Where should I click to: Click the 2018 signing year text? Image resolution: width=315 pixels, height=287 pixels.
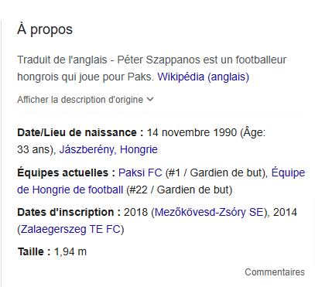tap(135, 212)
